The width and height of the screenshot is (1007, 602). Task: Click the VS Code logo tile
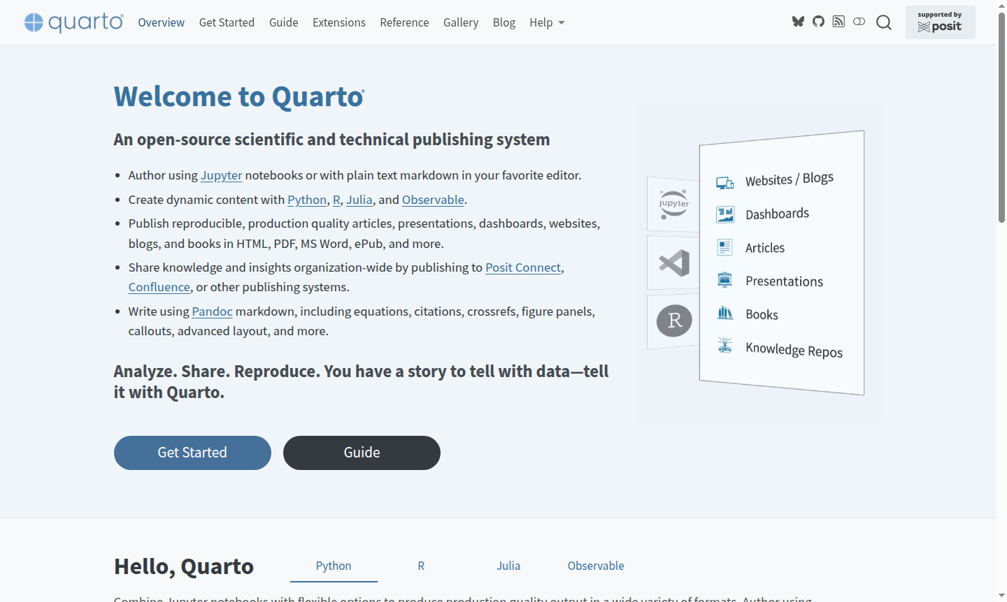[x=674, y=263]
